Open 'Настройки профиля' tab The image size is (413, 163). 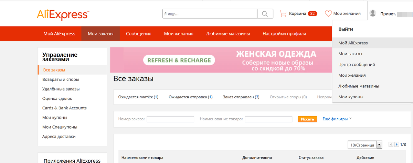284,34
